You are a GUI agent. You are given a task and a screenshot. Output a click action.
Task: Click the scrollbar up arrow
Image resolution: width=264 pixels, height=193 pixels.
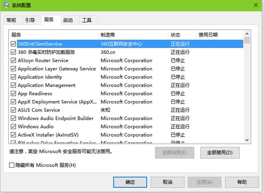[x=247, y=34]
